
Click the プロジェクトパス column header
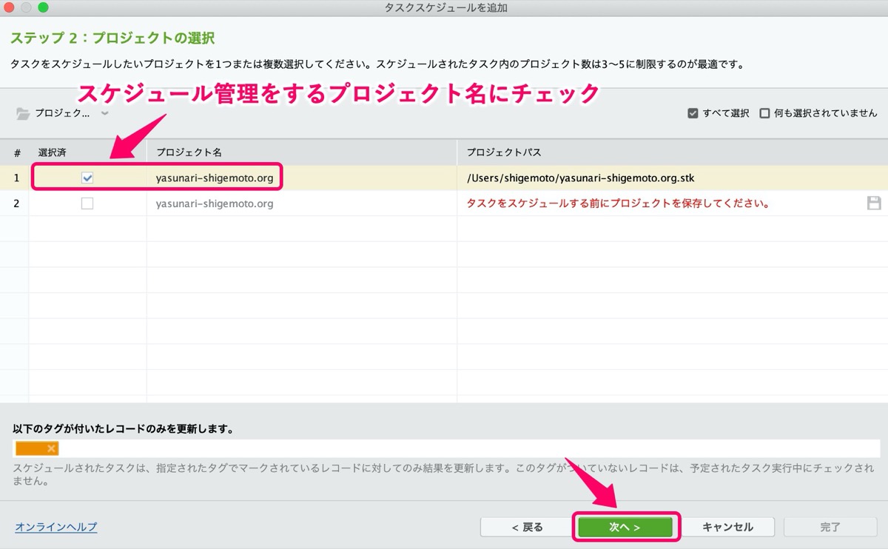[x=672, y=152]
